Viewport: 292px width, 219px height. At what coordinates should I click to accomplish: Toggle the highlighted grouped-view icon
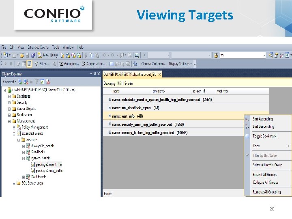click(x=29, y=64)
